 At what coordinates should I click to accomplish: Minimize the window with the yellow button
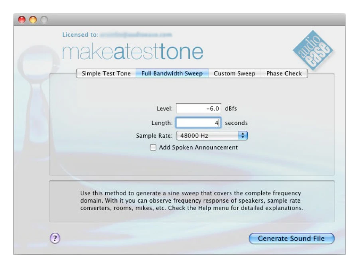coord(33,20)
